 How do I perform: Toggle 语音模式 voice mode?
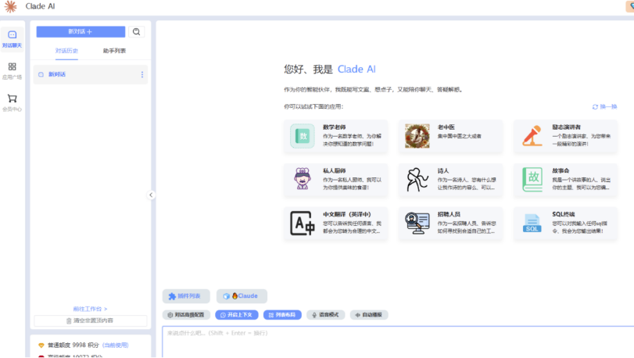tap(325, 315)
